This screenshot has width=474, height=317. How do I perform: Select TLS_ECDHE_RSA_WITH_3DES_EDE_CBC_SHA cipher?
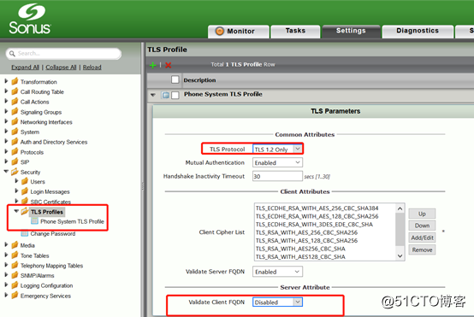coord(314,225)
